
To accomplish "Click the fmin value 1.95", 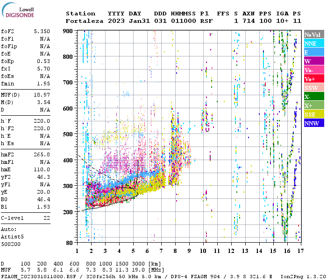I will tap(43, 84).
